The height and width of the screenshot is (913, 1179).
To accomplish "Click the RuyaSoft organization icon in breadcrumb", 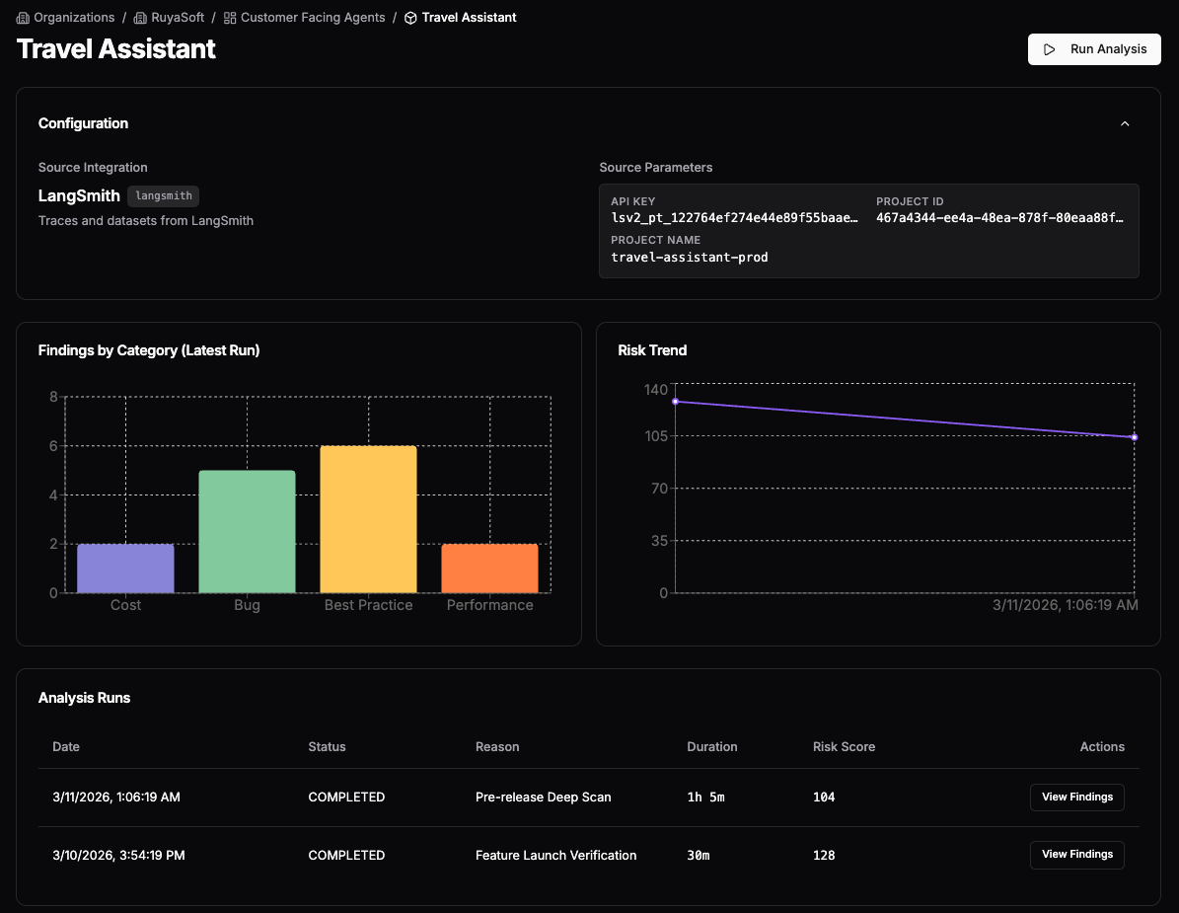I will pyautogui.click(x=141, y=18).
